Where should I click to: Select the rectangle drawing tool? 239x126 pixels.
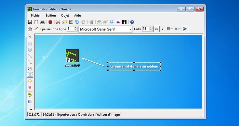[x=30, y=44]
